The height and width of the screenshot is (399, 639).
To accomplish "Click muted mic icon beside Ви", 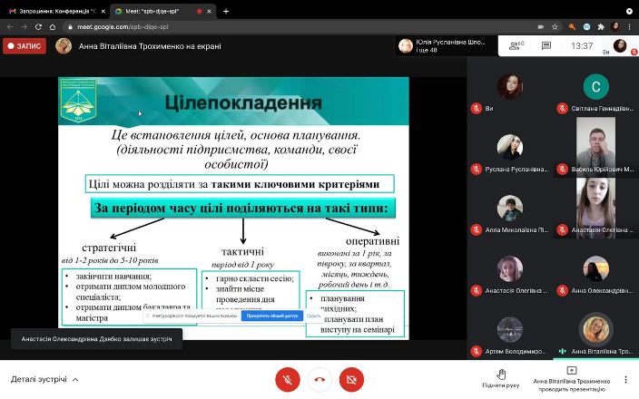I will click(476, 108).
